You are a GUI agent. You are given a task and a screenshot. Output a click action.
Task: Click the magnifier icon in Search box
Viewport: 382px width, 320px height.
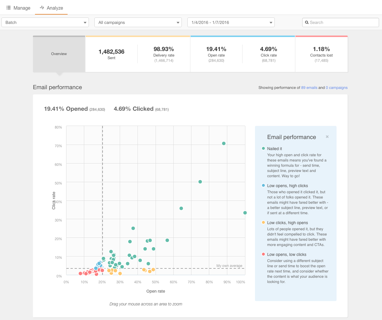(x=307, y=22)
